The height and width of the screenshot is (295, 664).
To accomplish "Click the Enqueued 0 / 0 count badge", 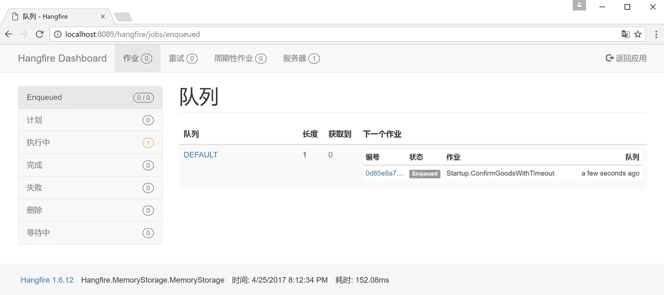I will click(x=143, y=98).
